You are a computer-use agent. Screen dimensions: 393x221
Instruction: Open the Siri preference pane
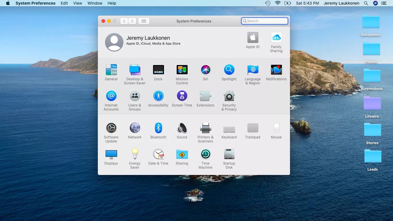(x=205, y=70)
